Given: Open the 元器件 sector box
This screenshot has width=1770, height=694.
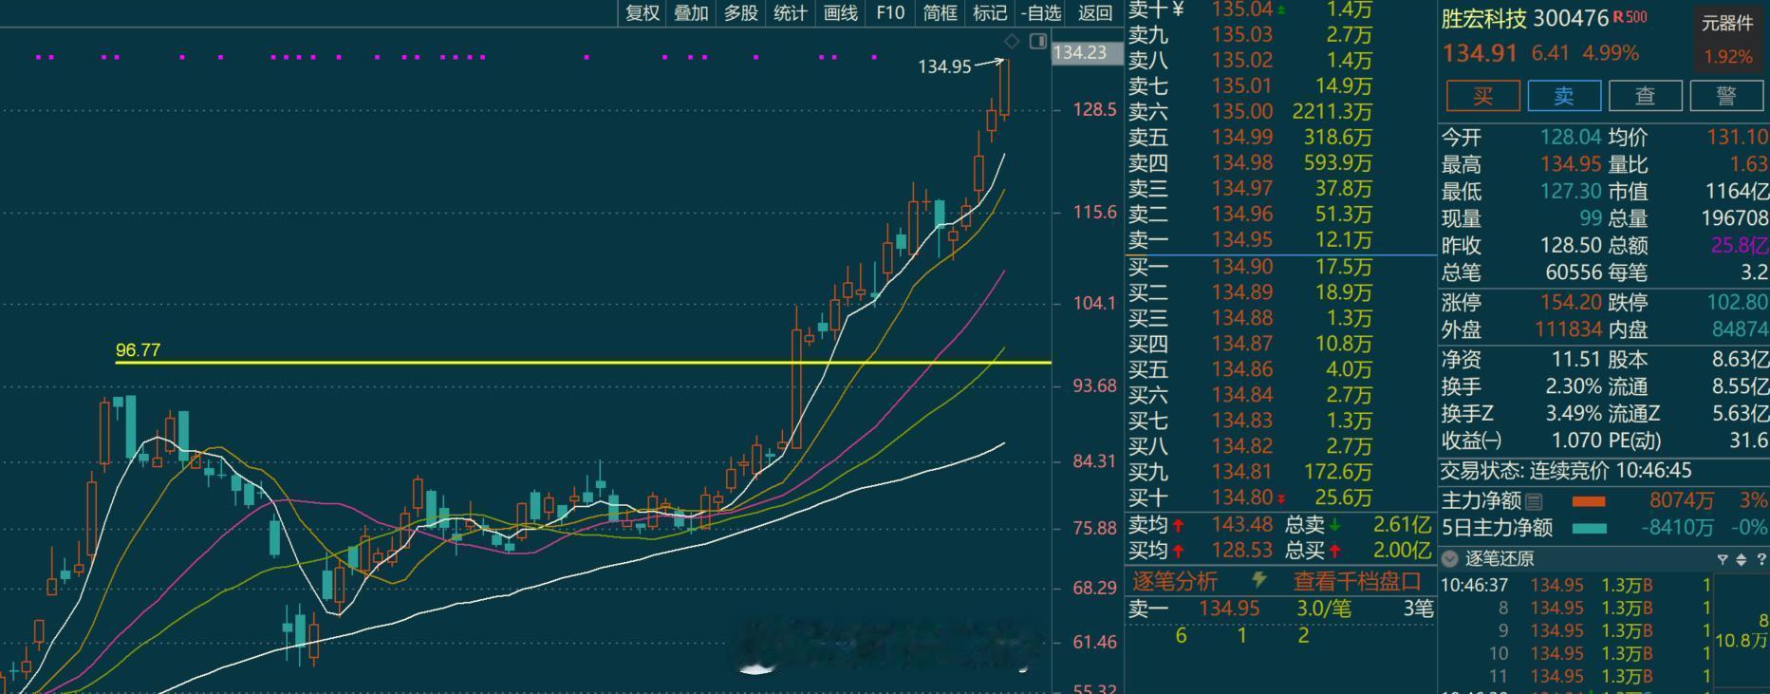Looking at the screenshot, I should pos(1727,39).
